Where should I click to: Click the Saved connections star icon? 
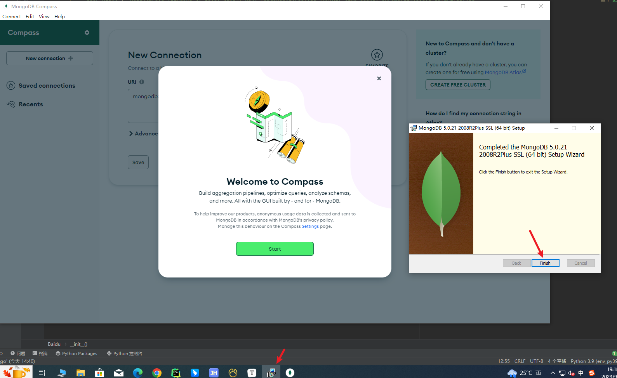pyautogui.click(x=11, y=85)
